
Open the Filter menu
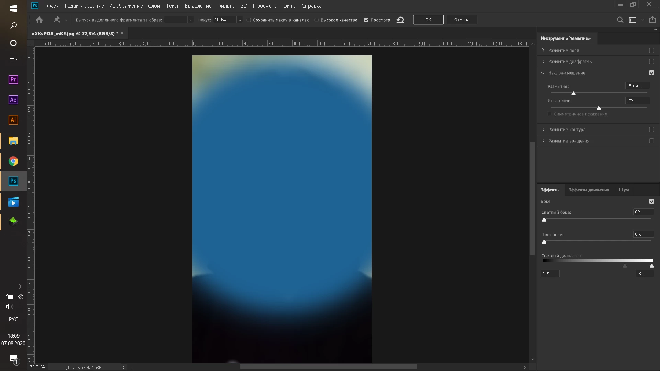225,6
